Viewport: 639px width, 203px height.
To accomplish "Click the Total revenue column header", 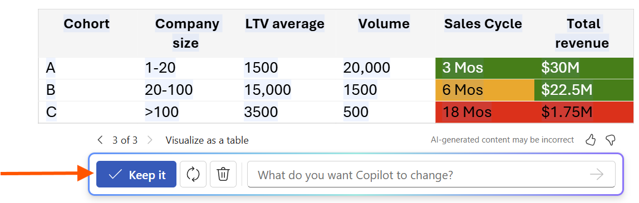I will pyautogui.click(x=583, y=33).
